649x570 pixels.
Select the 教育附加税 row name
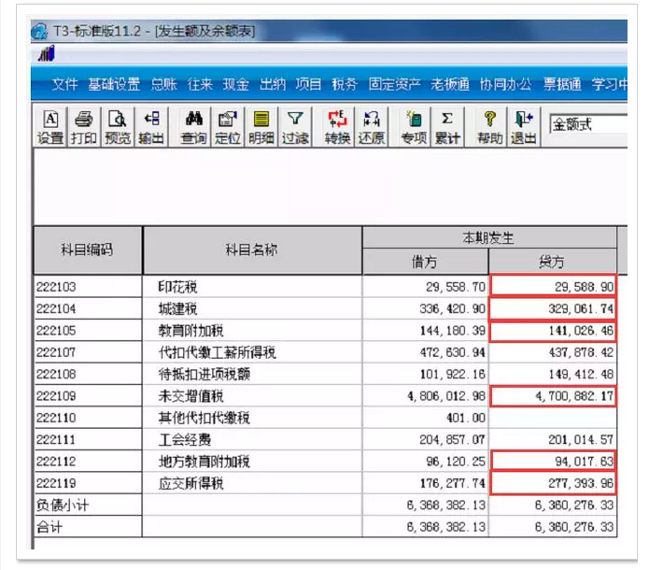tap(190, 331)
